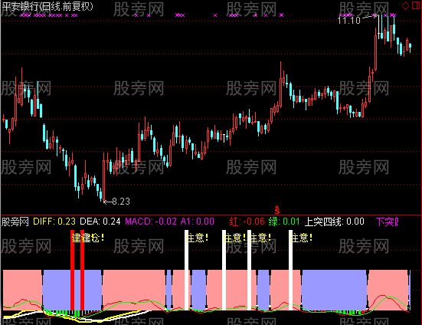Click the 8.23 low price label
422x325 pixels.
tap(121, 201)
